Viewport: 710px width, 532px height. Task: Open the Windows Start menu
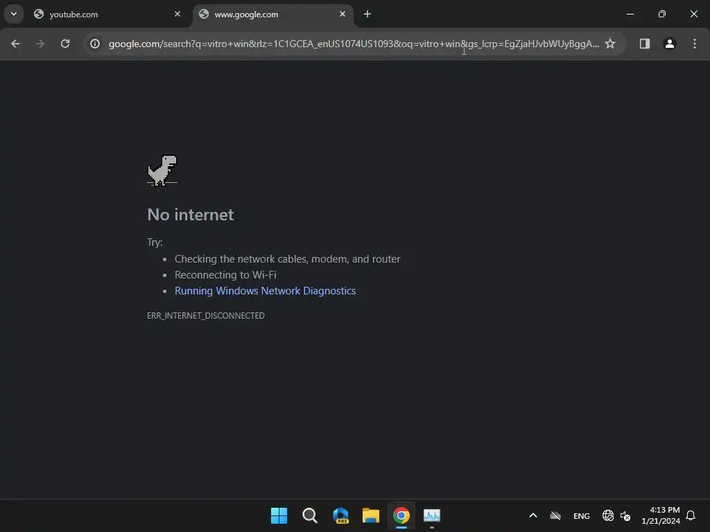coord(279,515)
